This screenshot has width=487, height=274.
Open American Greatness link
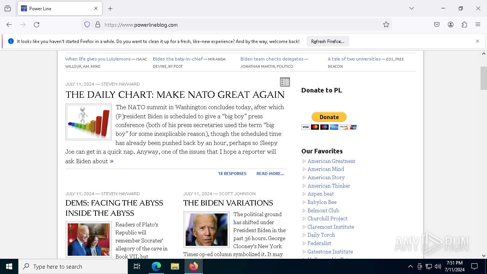(x=331, y=161)
